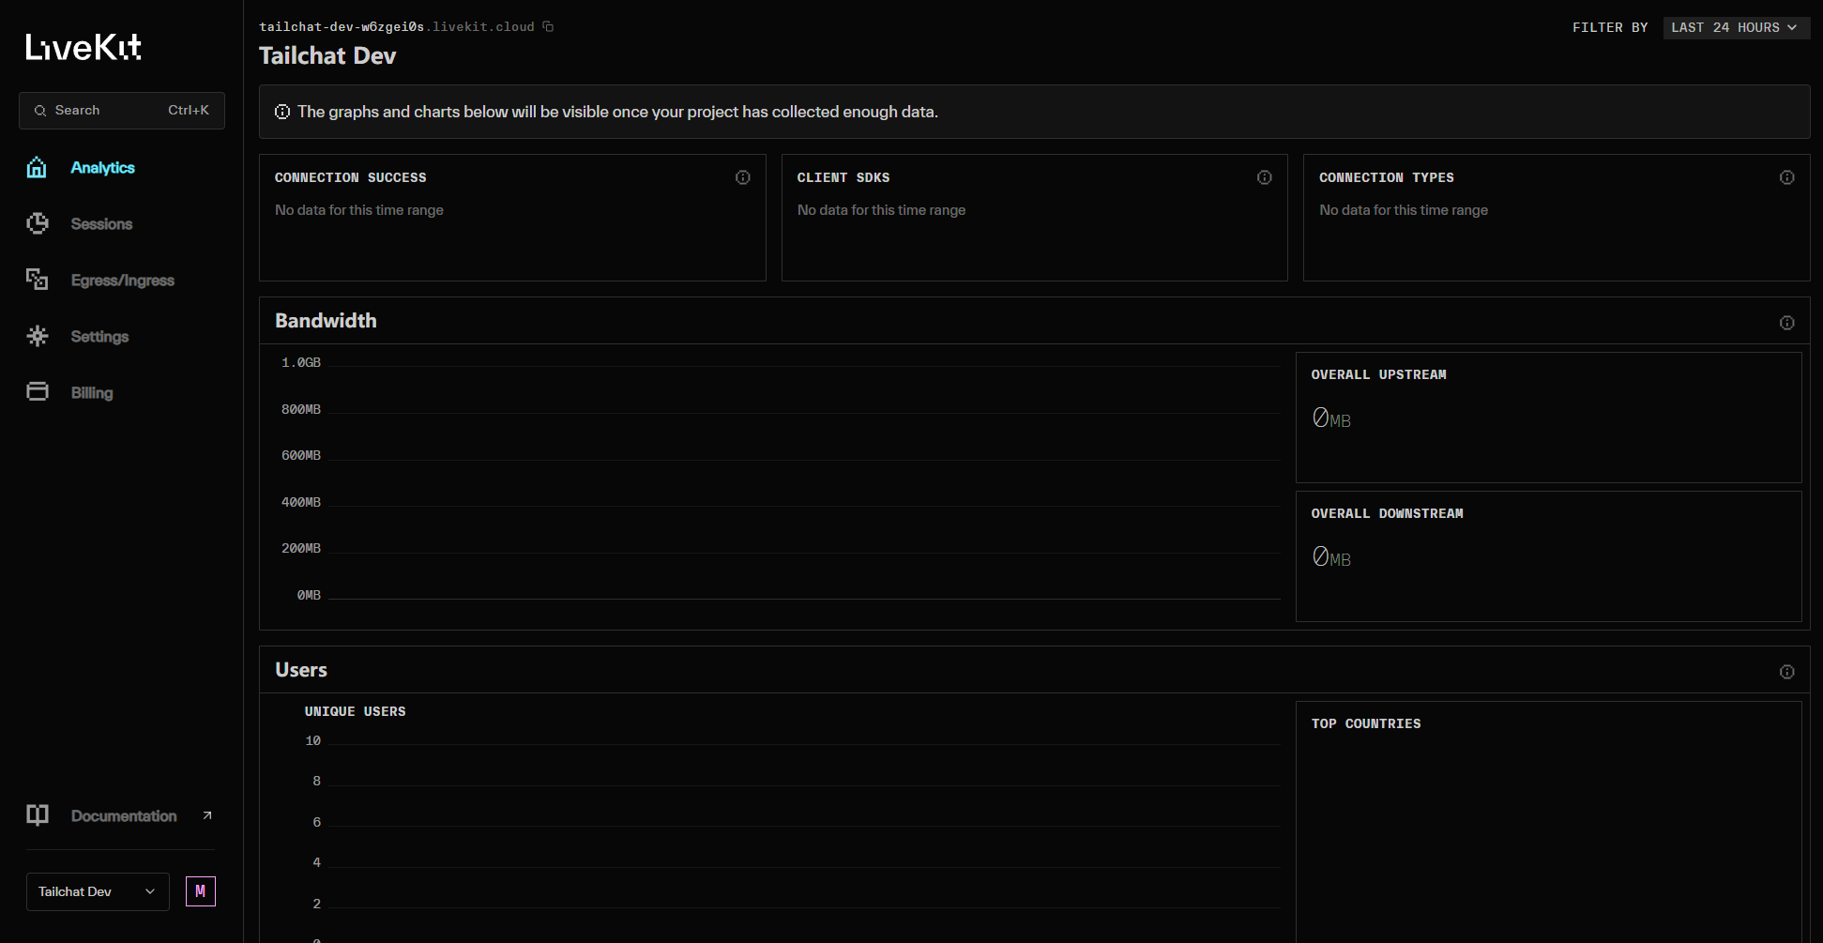
Task: Click the info icon in the Users panel
Action: (1787, 672)
